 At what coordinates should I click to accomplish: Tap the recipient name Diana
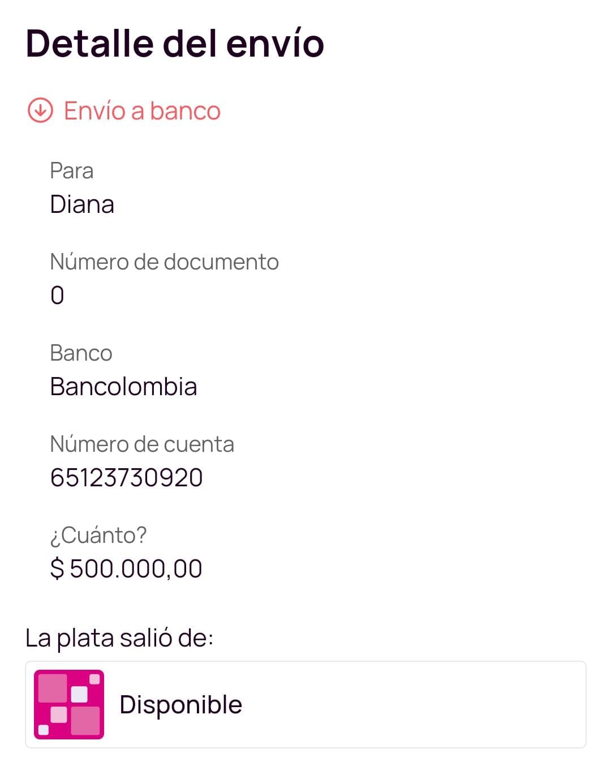[82, 204]
